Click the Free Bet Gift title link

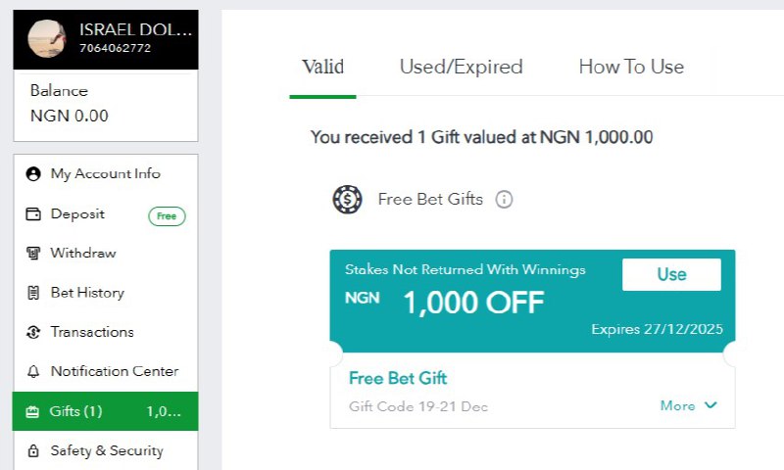point(398,378)
